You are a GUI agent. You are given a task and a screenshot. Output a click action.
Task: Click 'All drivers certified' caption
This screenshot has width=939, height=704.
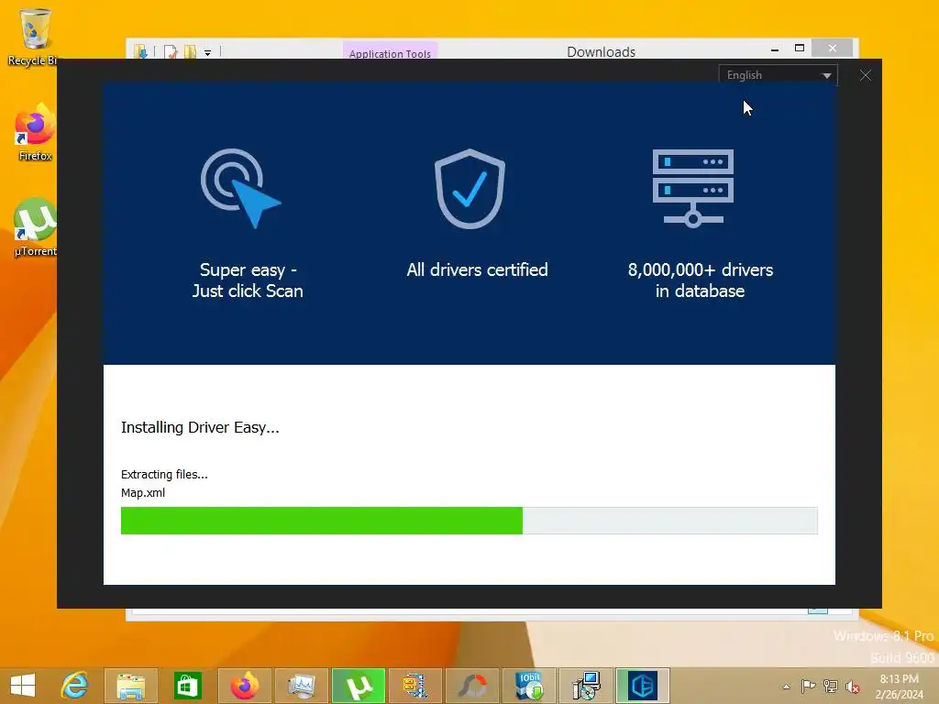tap(477, 270)
